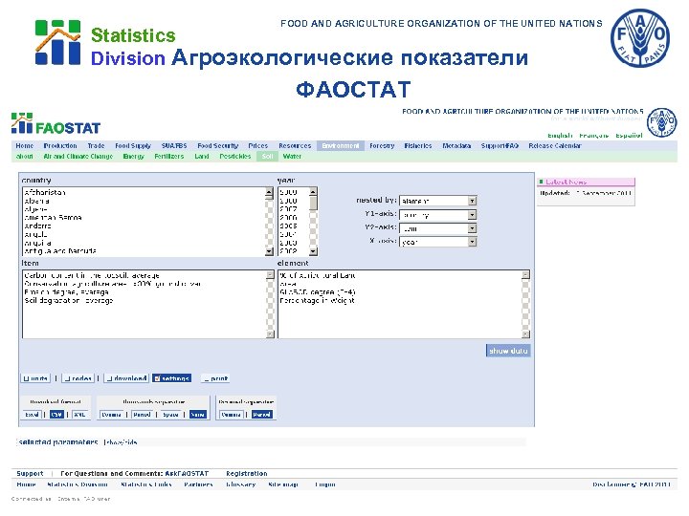This screenshot has width=689, height=516.
Task: Open the Latest News panel header
Action: [586, 182]
